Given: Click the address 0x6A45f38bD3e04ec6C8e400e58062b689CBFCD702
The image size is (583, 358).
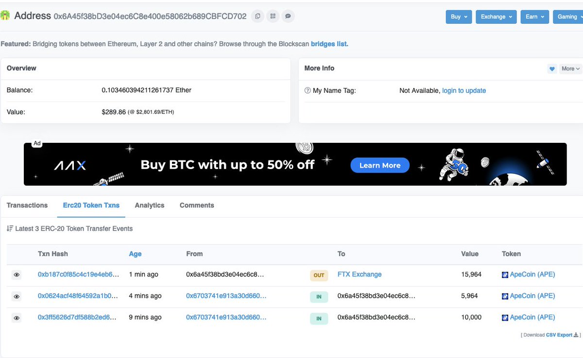Looking at the screenshot, I should pyautogui.click(x=150, y=16).
